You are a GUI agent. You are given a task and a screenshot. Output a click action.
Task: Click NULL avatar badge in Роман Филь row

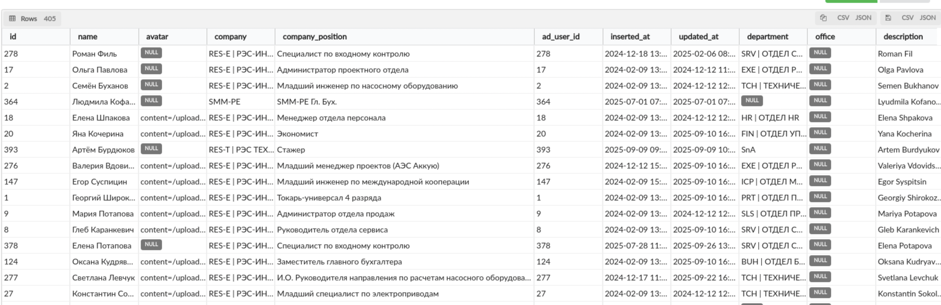(151, 53)
